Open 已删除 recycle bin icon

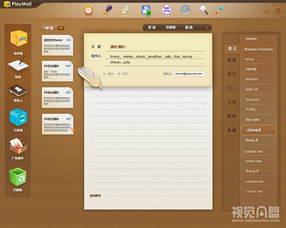(x=18, y=177)
